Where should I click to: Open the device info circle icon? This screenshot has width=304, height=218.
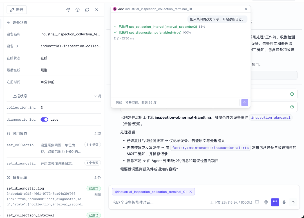[x=78, y=10]
